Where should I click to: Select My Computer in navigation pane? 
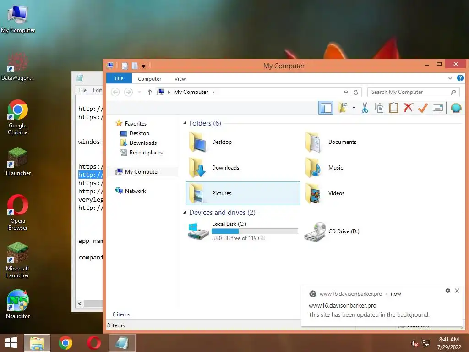pyautogui.click(x=142, y=171)
